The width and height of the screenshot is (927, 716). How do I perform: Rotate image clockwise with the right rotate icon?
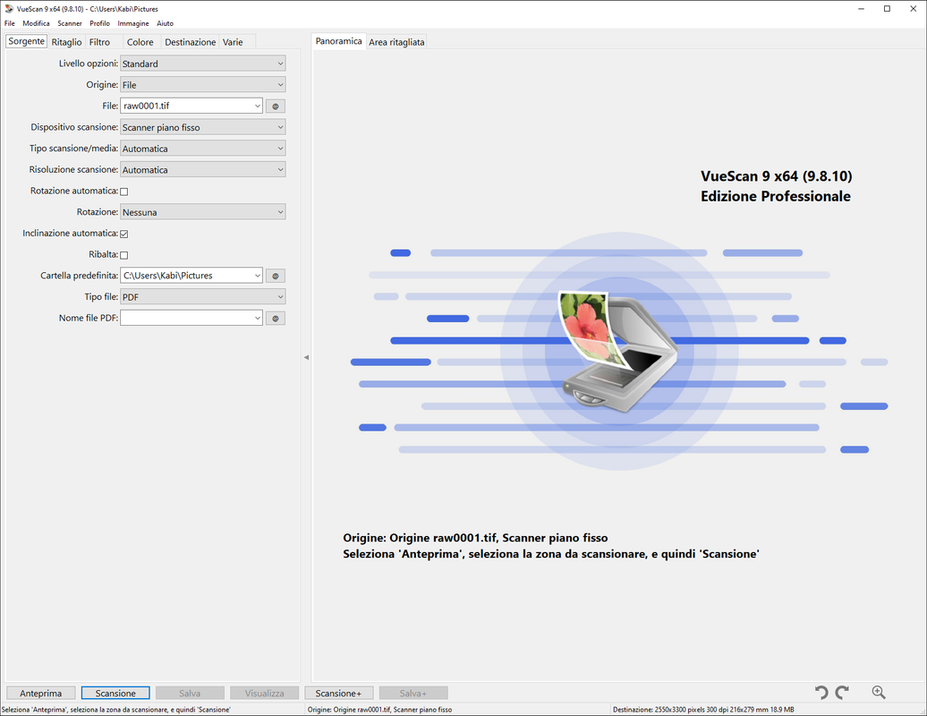pyautogui.click(x=843, y=693)
